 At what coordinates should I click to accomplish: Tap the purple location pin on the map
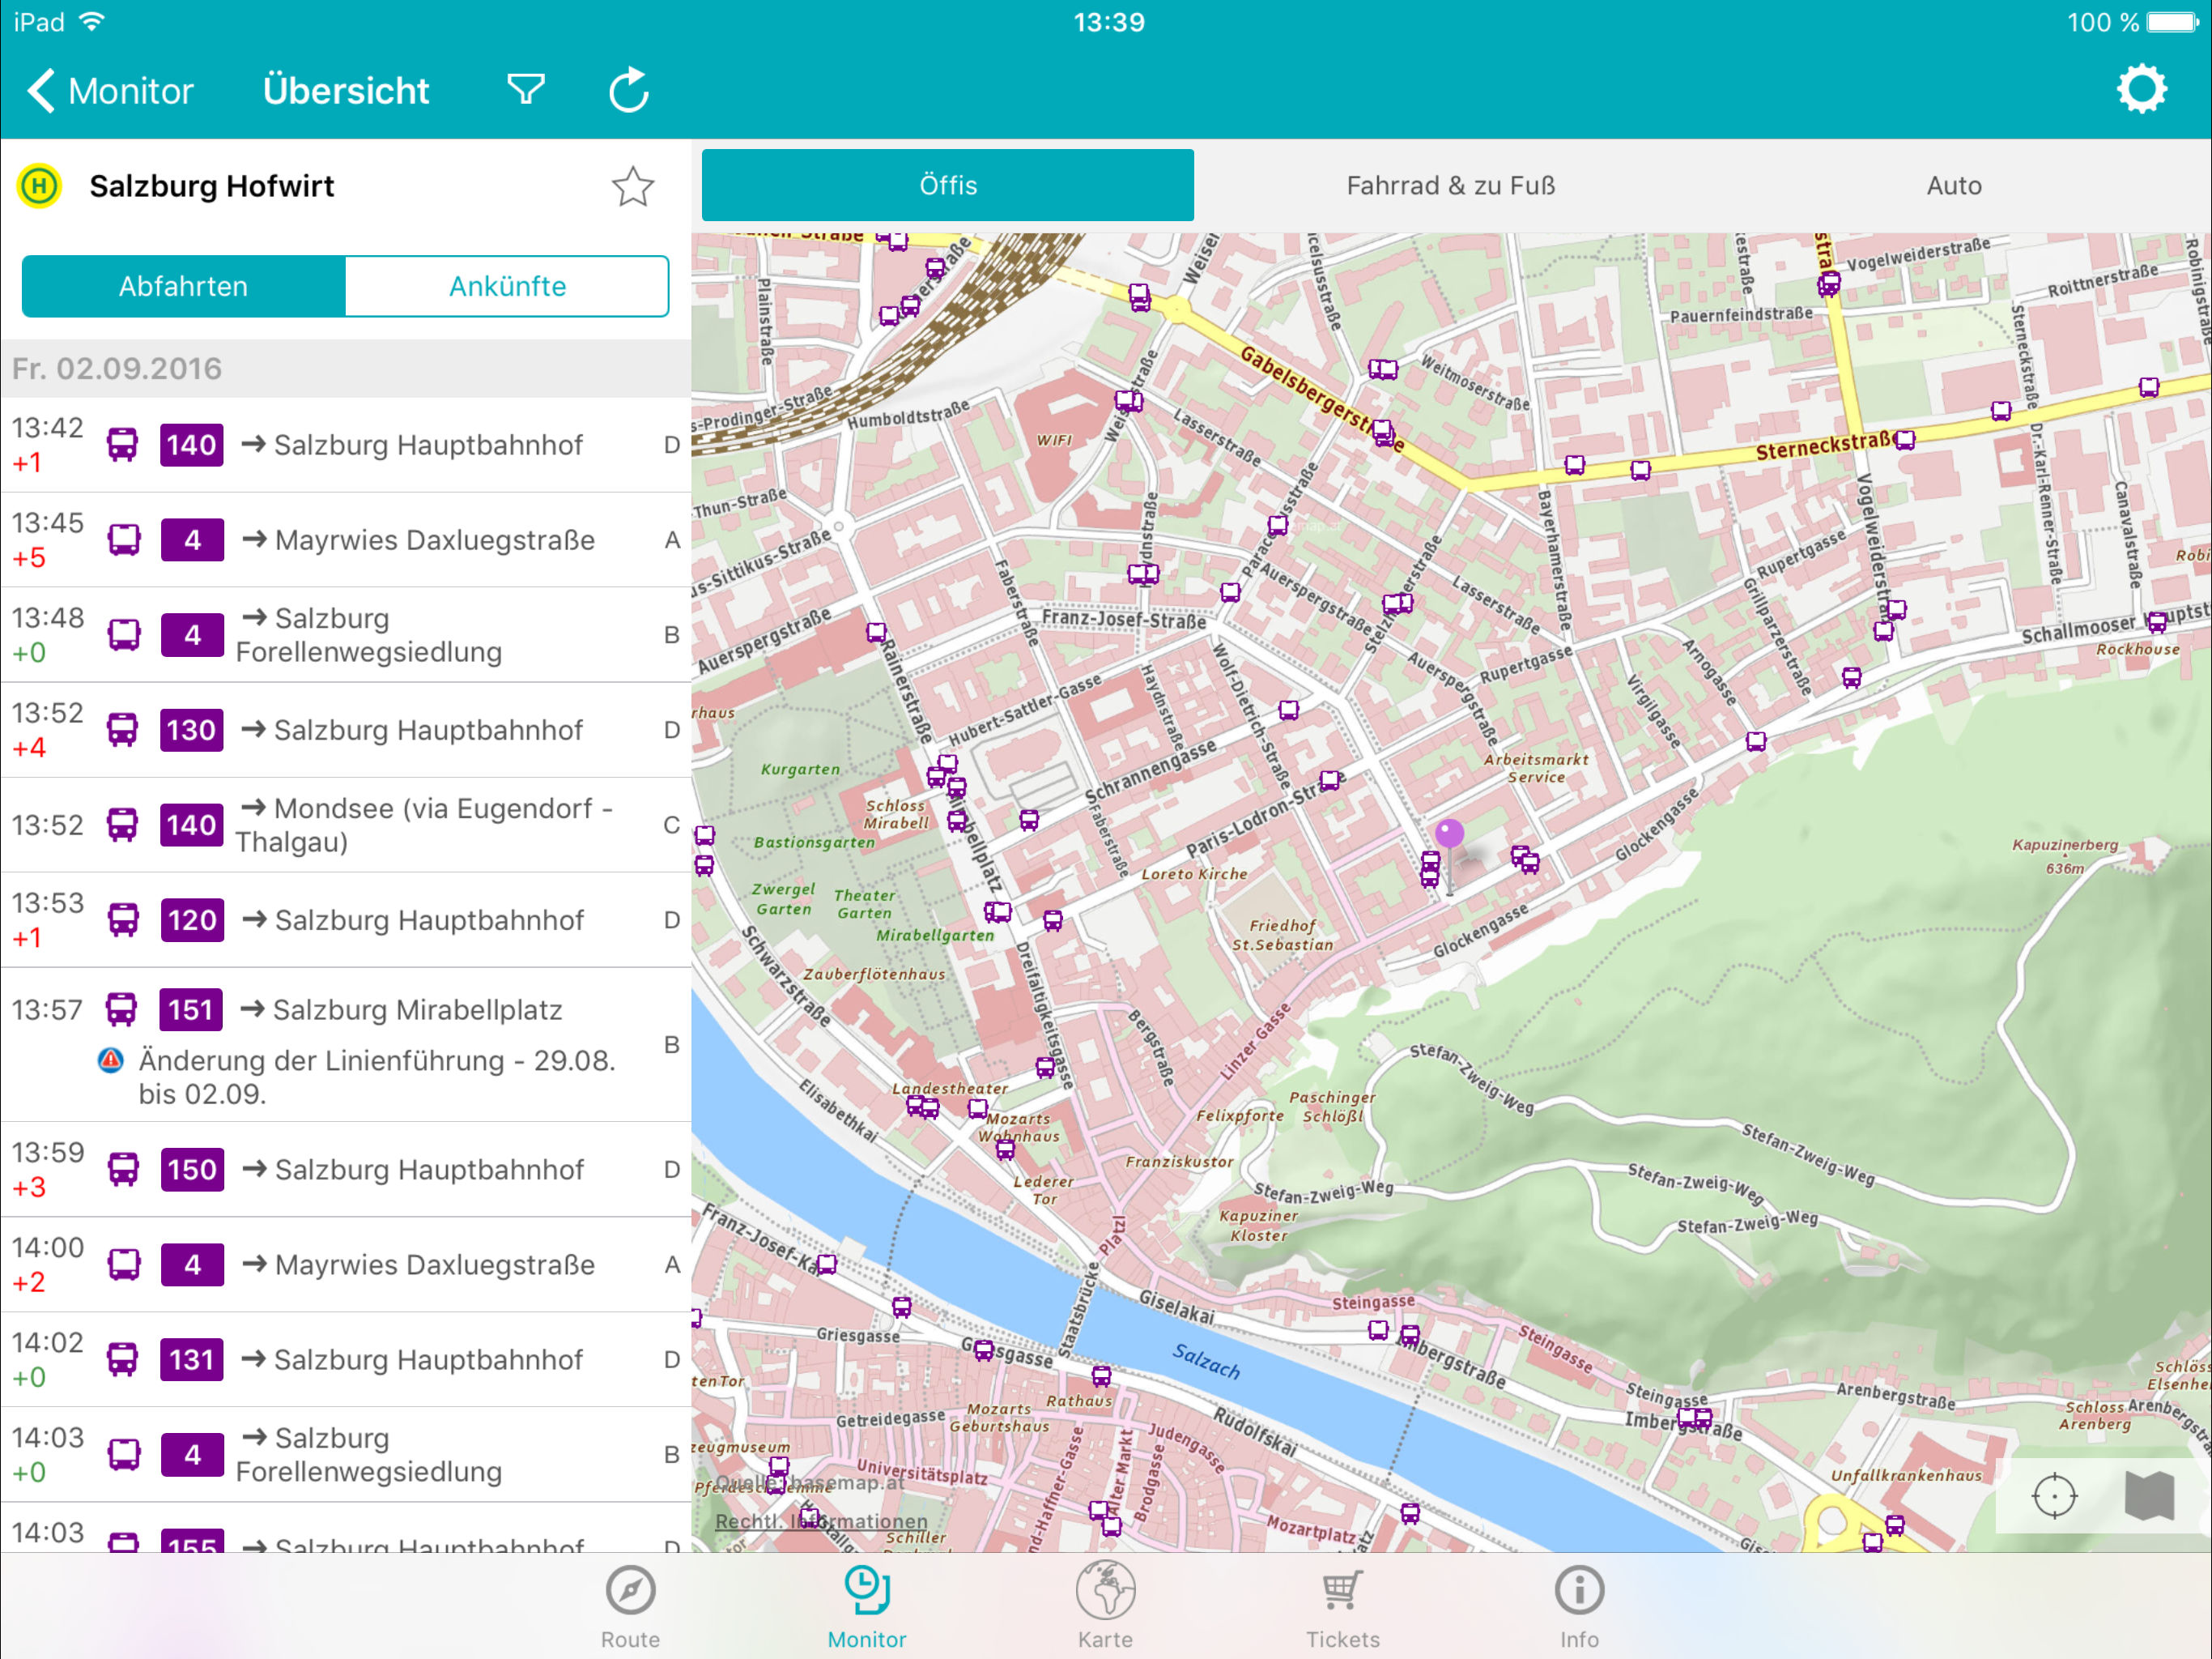[x=1449, y=834]
